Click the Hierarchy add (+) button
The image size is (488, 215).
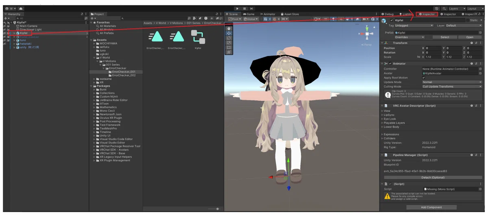(x=6, y=19)
